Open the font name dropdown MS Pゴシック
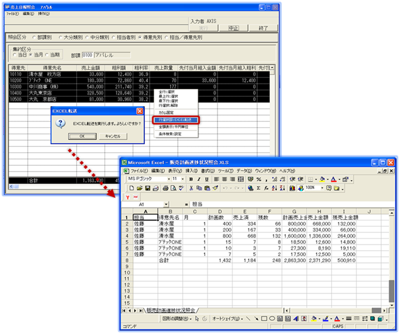400x334 pixels. coord(167,179)
